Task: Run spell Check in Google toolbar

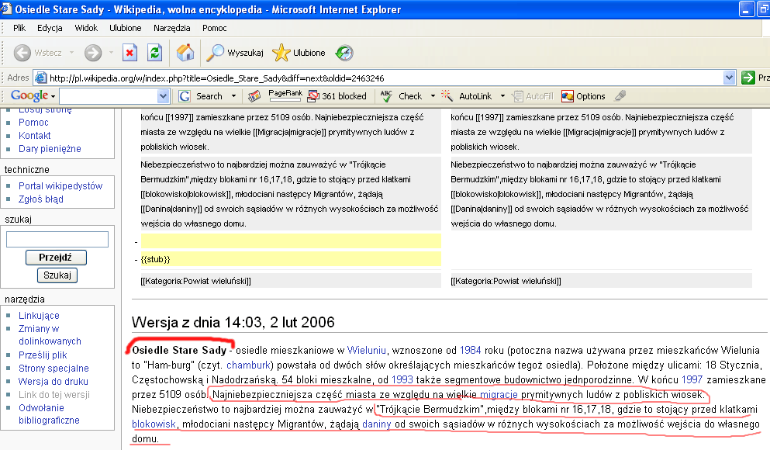Action: tap(401, 96)
